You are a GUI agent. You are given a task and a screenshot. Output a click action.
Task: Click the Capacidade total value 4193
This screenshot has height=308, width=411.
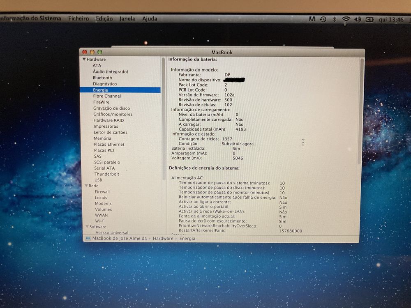click(x=240, y=129)
